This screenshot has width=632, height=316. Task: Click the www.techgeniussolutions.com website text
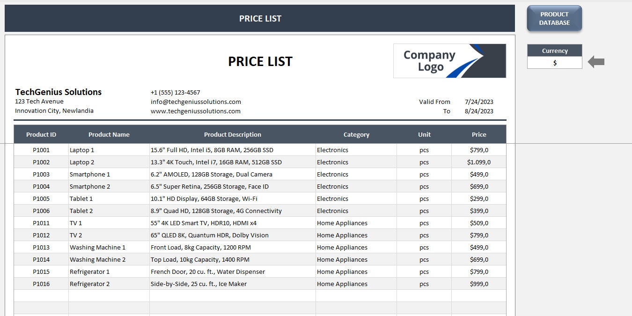pyautogui.click(x=196, y=111)
